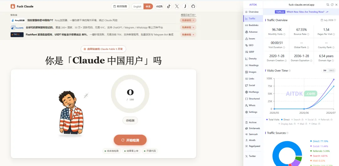Open Links in AITDK sidebar
This screenshot has height=166, width=339.
click(x=253, y=79)
